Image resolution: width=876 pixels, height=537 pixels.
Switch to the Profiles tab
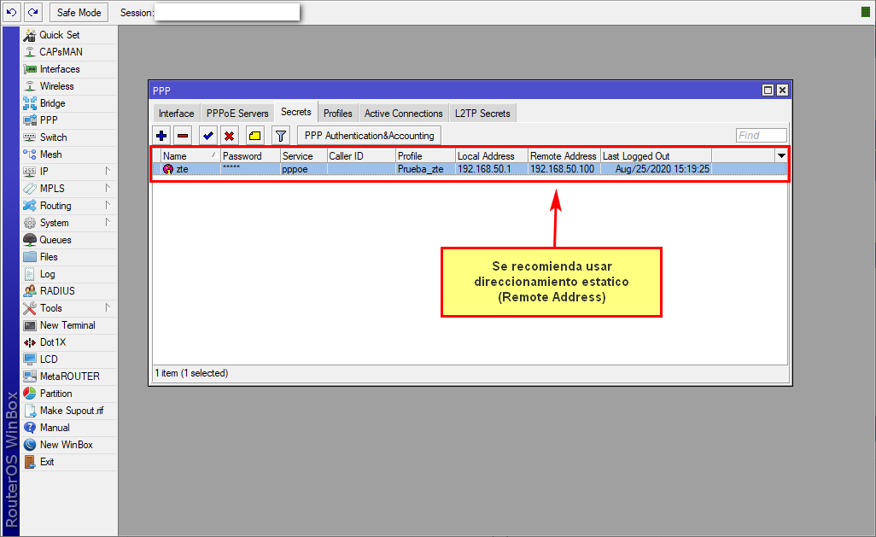[x=337, y=114]
